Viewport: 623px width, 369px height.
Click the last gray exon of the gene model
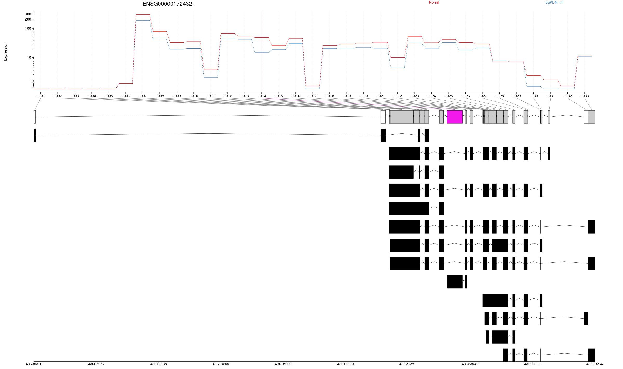[x=591, y=117]
